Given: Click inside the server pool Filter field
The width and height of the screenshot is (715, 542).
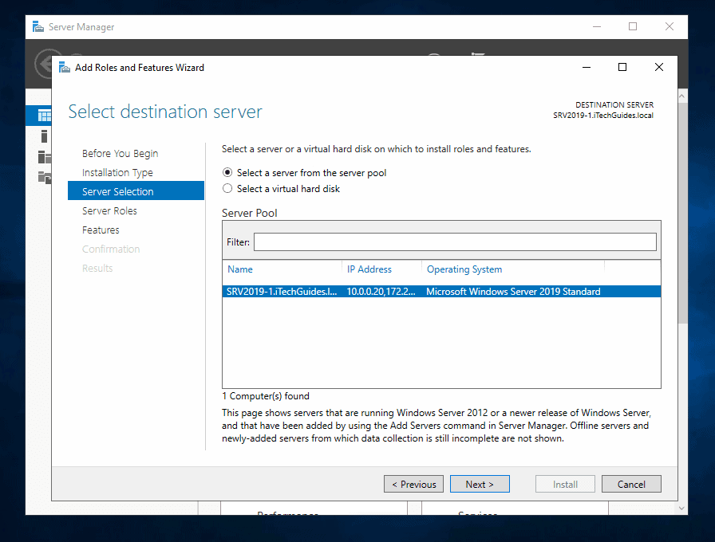Looking at the screenshot, I should click(x=456, y=241).
